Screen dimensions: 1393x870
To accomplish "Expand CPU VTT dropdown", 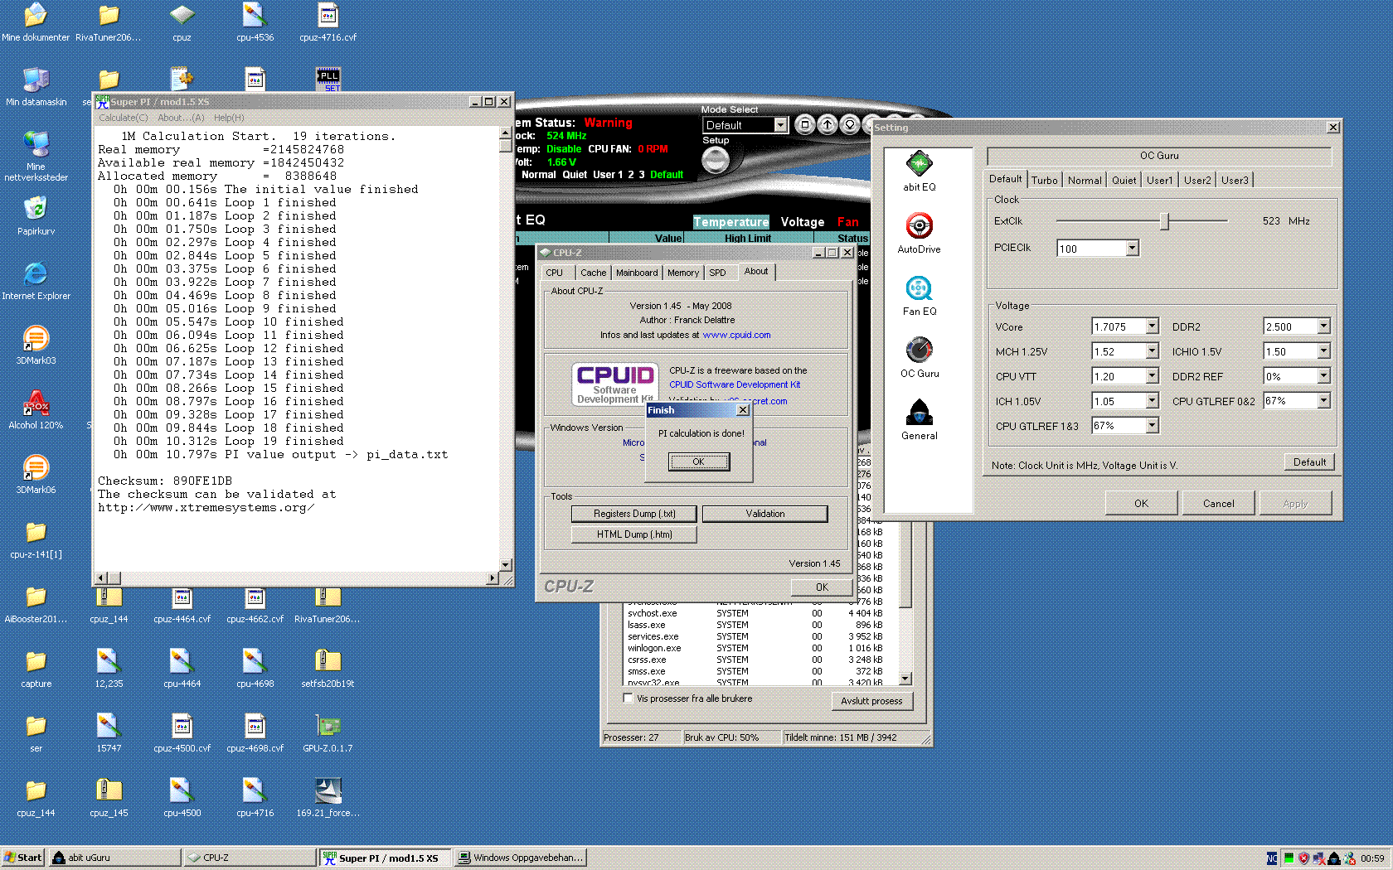I will (x=1152, y=376).
